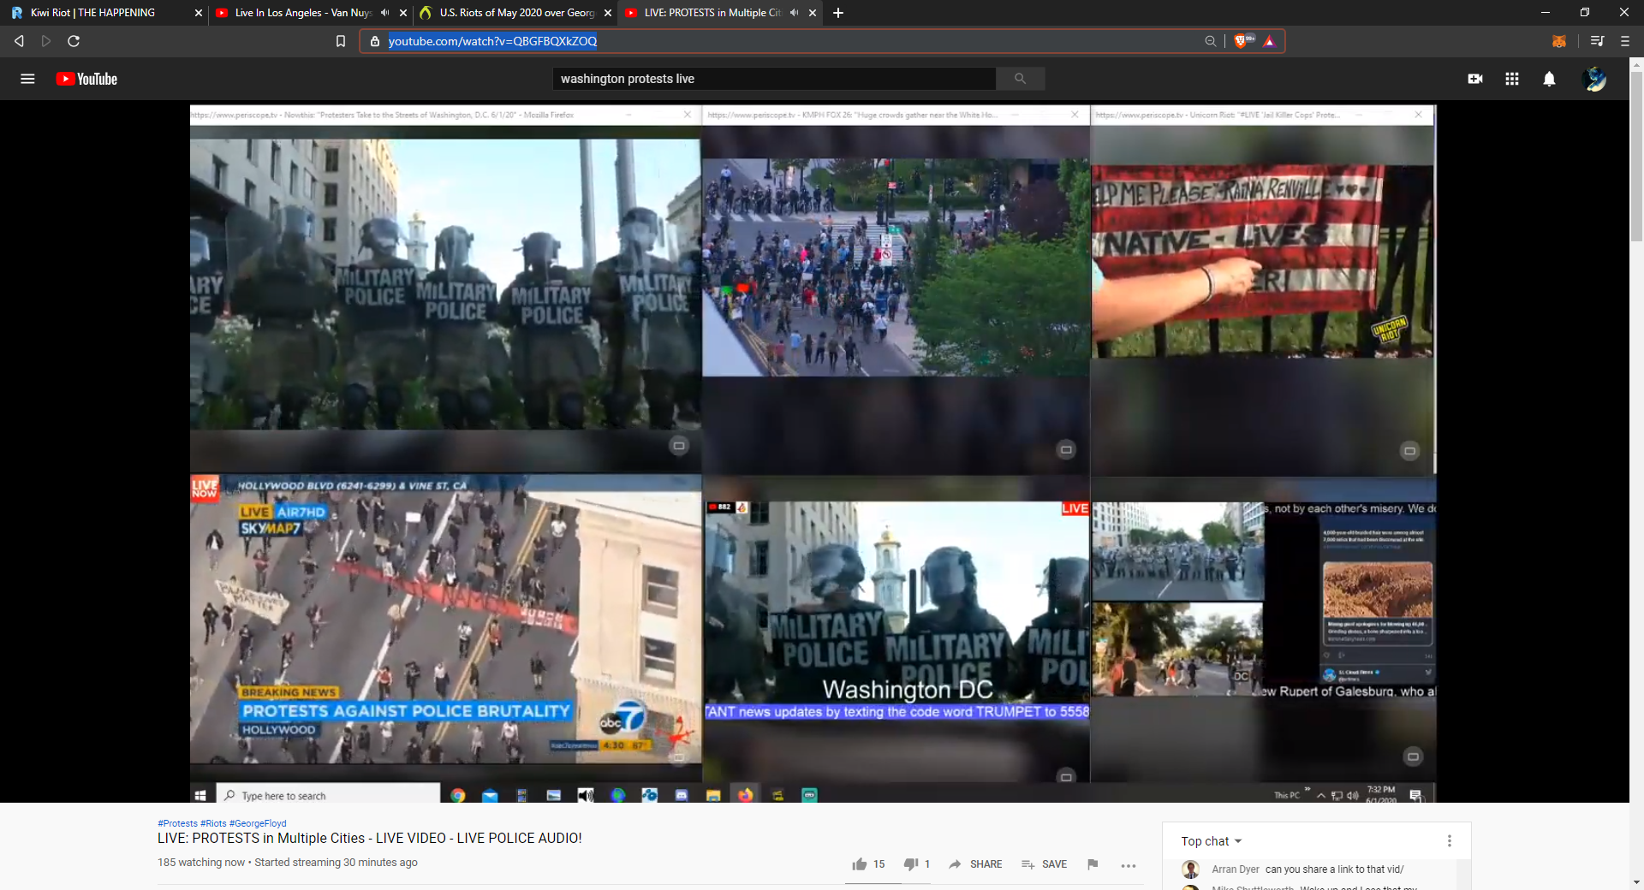This screenshot has height=890, width=1644.
Task: Open the zoom magnifier in the address bar
Action: [x=1210, y=41]
